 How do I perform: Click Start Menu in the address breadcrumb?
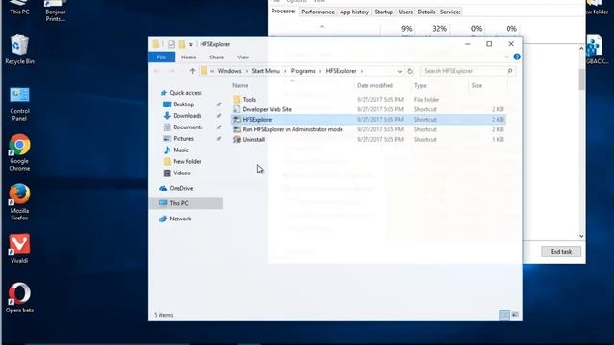pyautogui.click(x=266, y=71)
